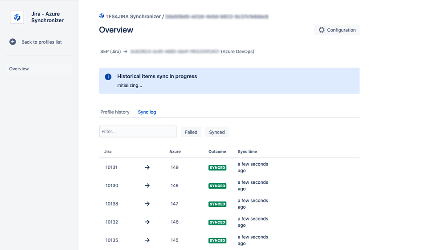Click the SYNCED badge for 10135
Screen dimensions: 445x250
(217, 240)
